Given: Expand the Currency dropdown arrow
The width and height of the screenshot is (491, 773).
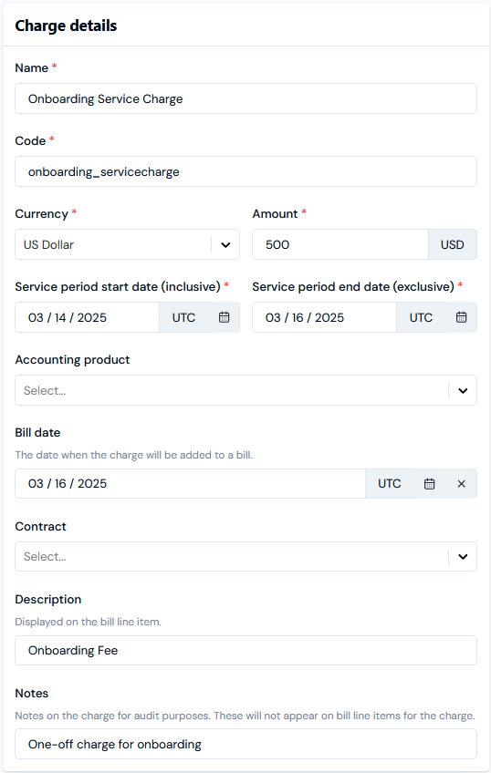Looking at the screenshot, I should click(225, 244).
